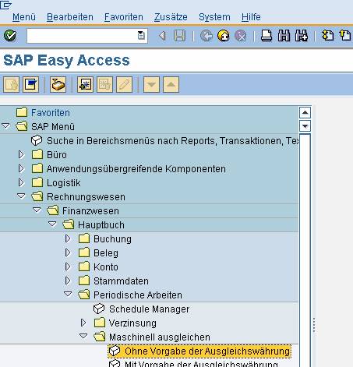The height and width of the screenshot is (367, 353).
Task: Click the cube icon beside Suche in Bereichsmenüs
Action: (x=37, y=140)
